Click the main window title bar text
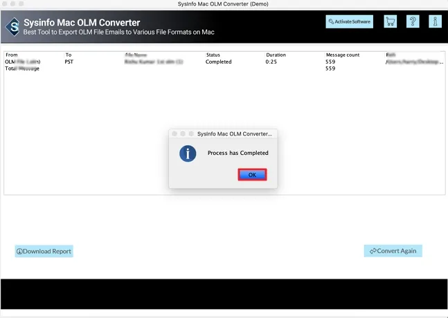Image resolution: width=448 pixels, height=318 pixels. pyautogui.click(x=223, y=4)
